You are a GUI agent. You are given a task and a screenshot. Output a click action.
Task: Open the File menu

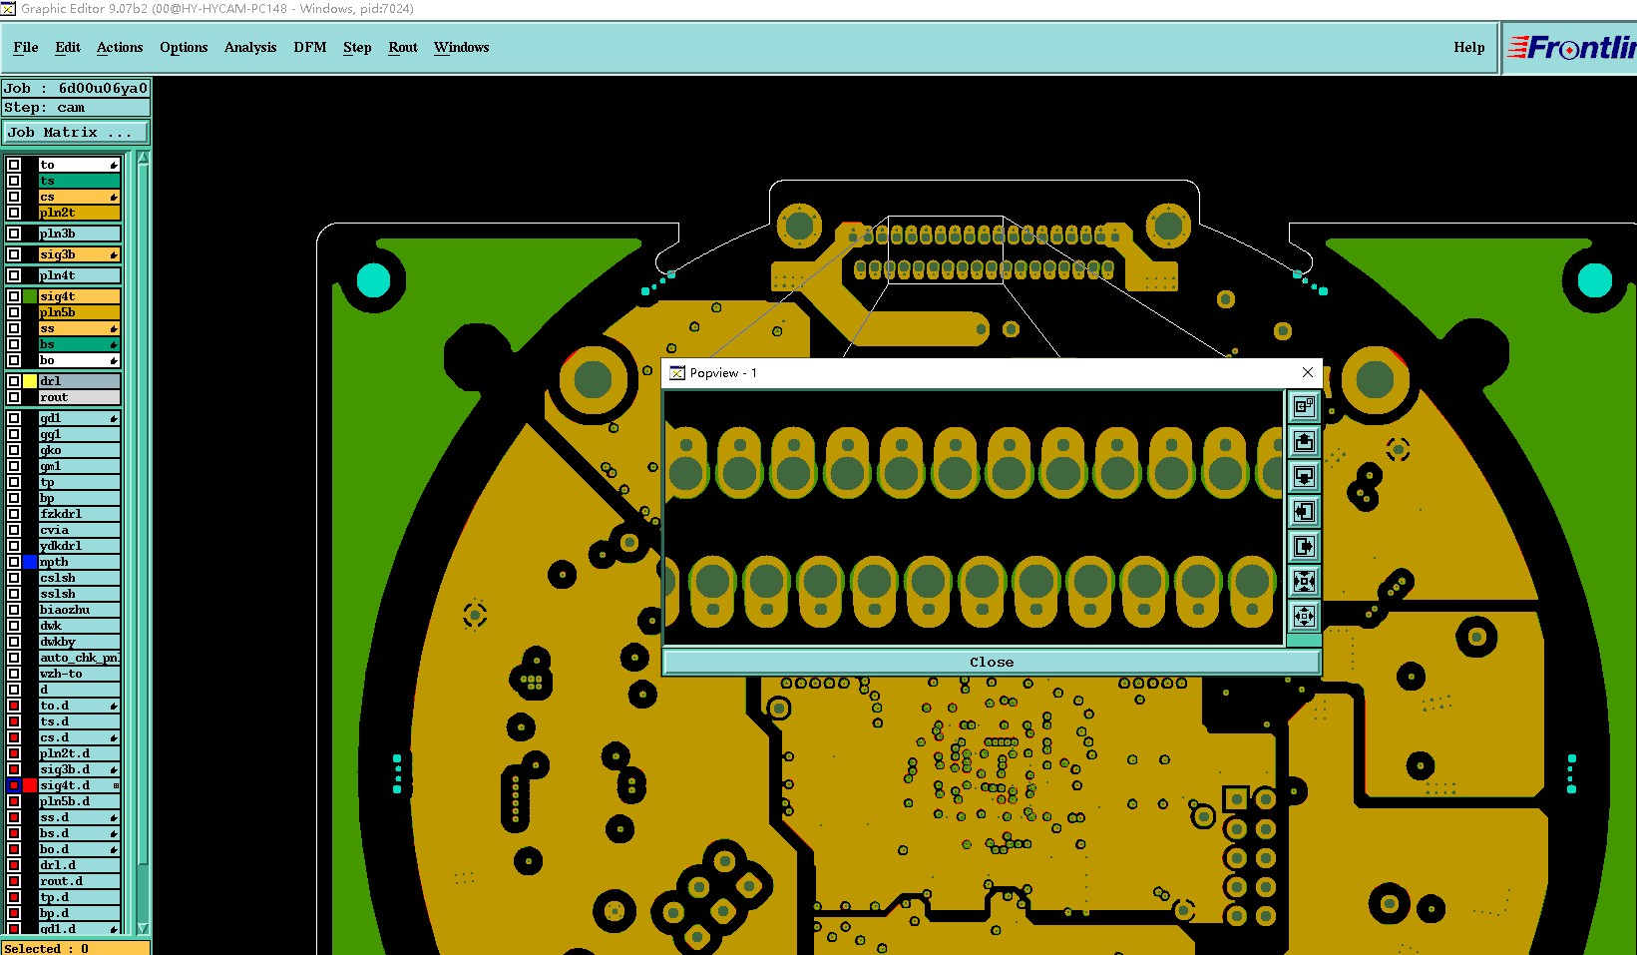tap(26, 47)
